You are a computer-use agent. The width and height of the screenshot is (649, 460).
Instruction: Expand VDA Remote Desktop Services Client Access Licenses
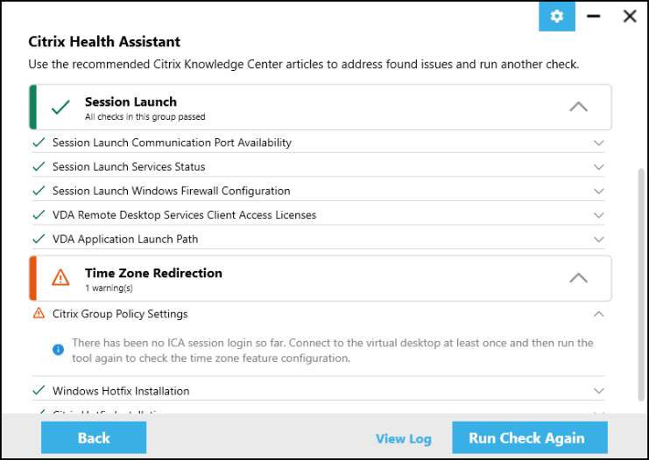pyautogui.click(x=599, y=215)
